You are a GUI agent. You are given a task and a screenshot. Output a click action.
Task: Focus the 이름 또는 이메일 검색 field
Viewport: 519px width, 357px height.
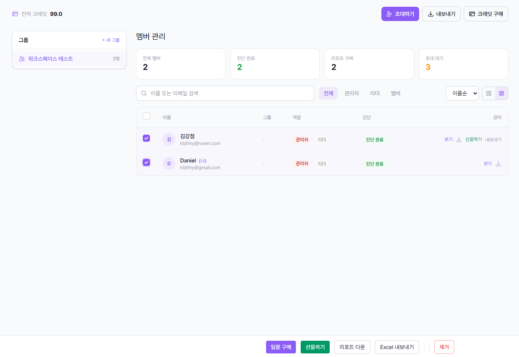[229, 93]
